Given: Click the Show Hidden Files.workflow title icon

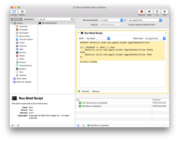Looking at the screenshot, I should (x=74, y=8).
